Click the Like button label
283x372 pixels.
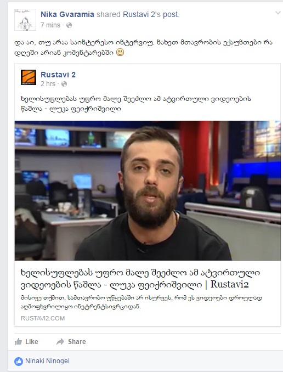point(32,342)
